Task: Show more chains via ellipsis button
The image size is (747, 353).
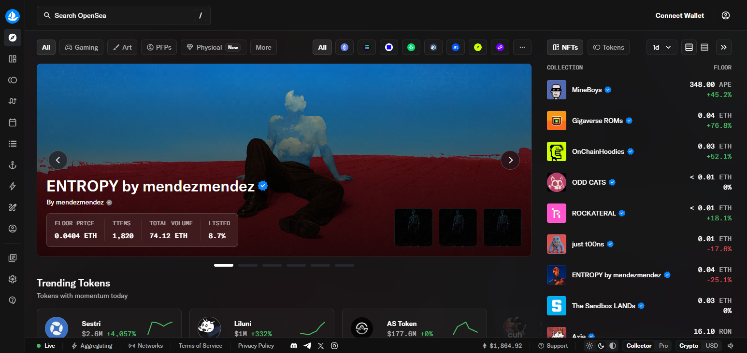Action: tap(522, 47)
